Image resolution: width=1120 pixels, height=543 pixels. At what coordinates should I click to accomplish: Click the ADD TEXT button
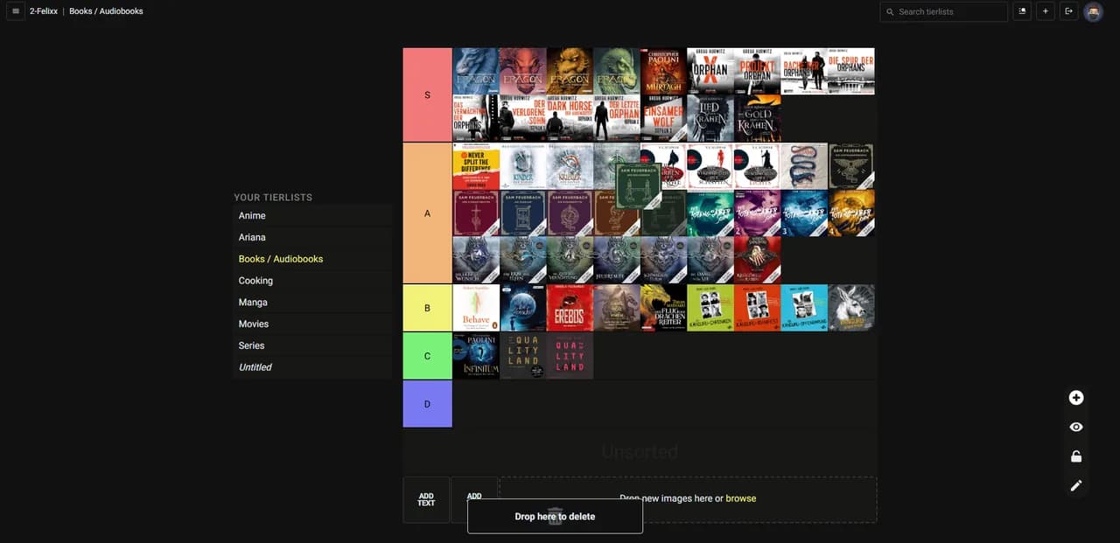[x=426, y=500]
